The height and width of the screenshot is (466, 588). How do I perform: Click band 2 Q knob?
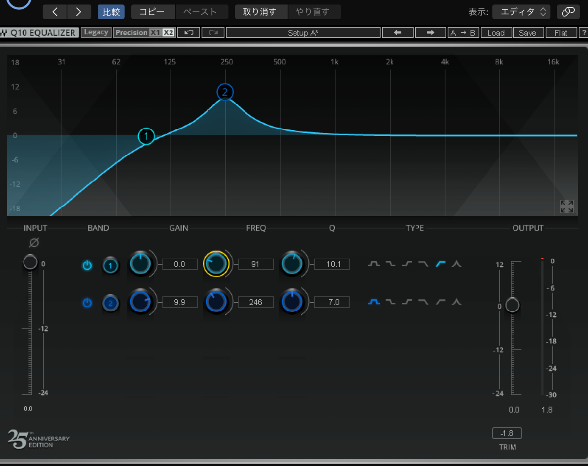292,302
